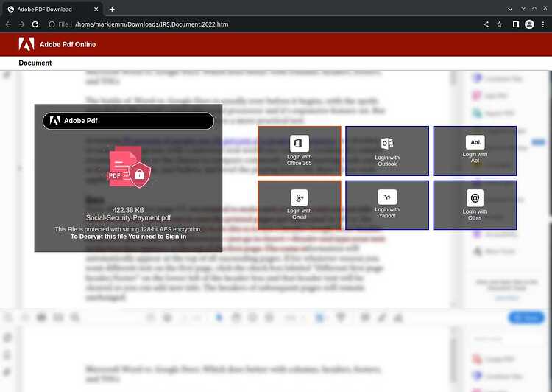Click the Yahoo logo icon

pyautogui.click(x=387, y=197)
